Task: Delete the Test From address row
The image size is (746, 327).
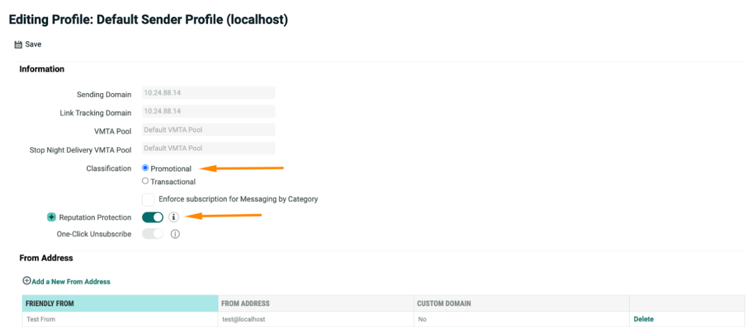Action: [x=643, y=319]
